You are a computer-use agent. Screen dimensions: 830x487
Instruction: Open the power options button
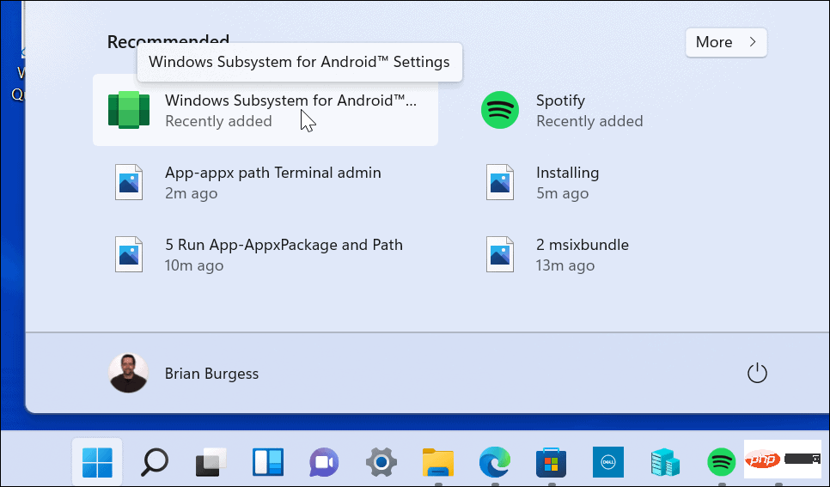click(x=757, y=373)
